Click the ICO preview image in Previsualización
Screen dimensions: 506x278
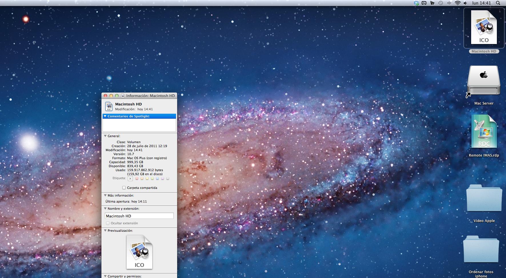coord(139,252)
